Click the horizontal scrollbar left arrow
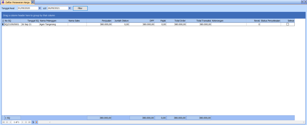The image size is (307, 125). [50, 122]
